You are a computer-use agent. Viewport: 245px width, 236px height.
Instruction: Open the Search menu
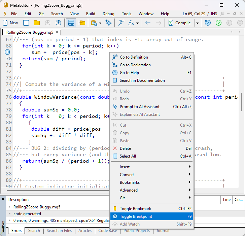(x=57, y=14)
